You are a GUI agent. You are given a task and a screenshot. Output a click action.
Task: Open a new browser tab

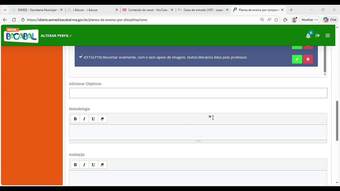coord(291,10)
